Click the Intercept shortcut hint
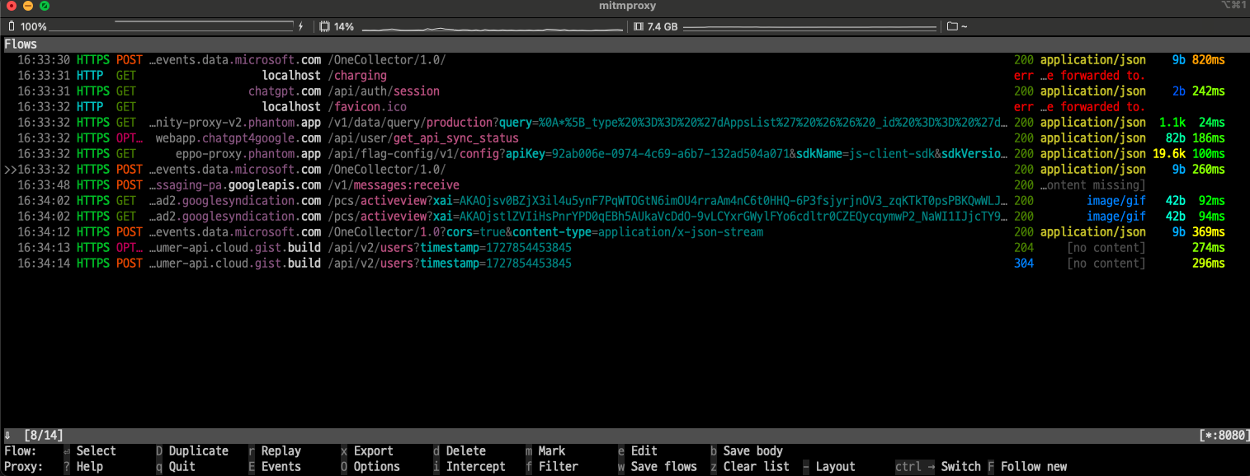 point(475,467)
